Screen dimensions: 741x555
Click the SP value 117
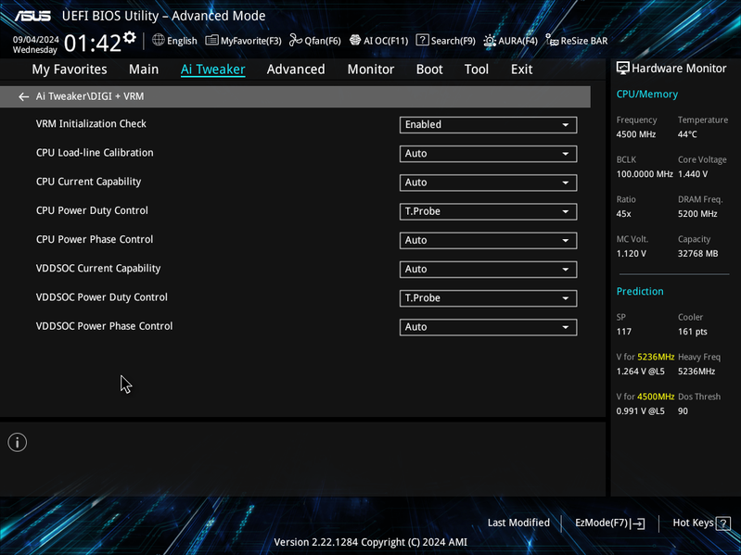(623, 332)
